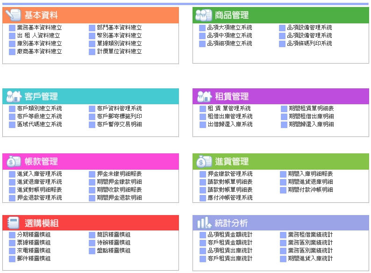Click the 商品管理 header people icon
Image resolution: width=371 pixels, height=273 pixels.
point(204,15)
